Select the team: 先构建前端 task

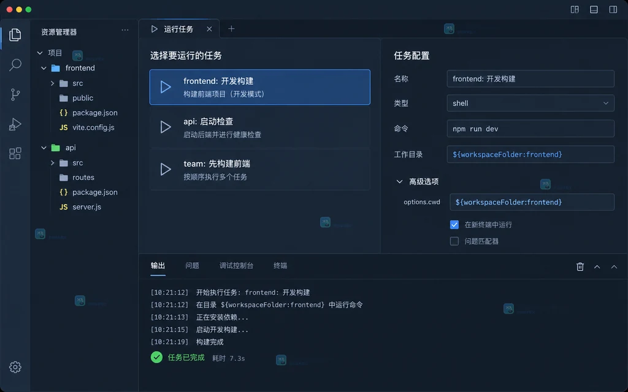click(259, 170)
